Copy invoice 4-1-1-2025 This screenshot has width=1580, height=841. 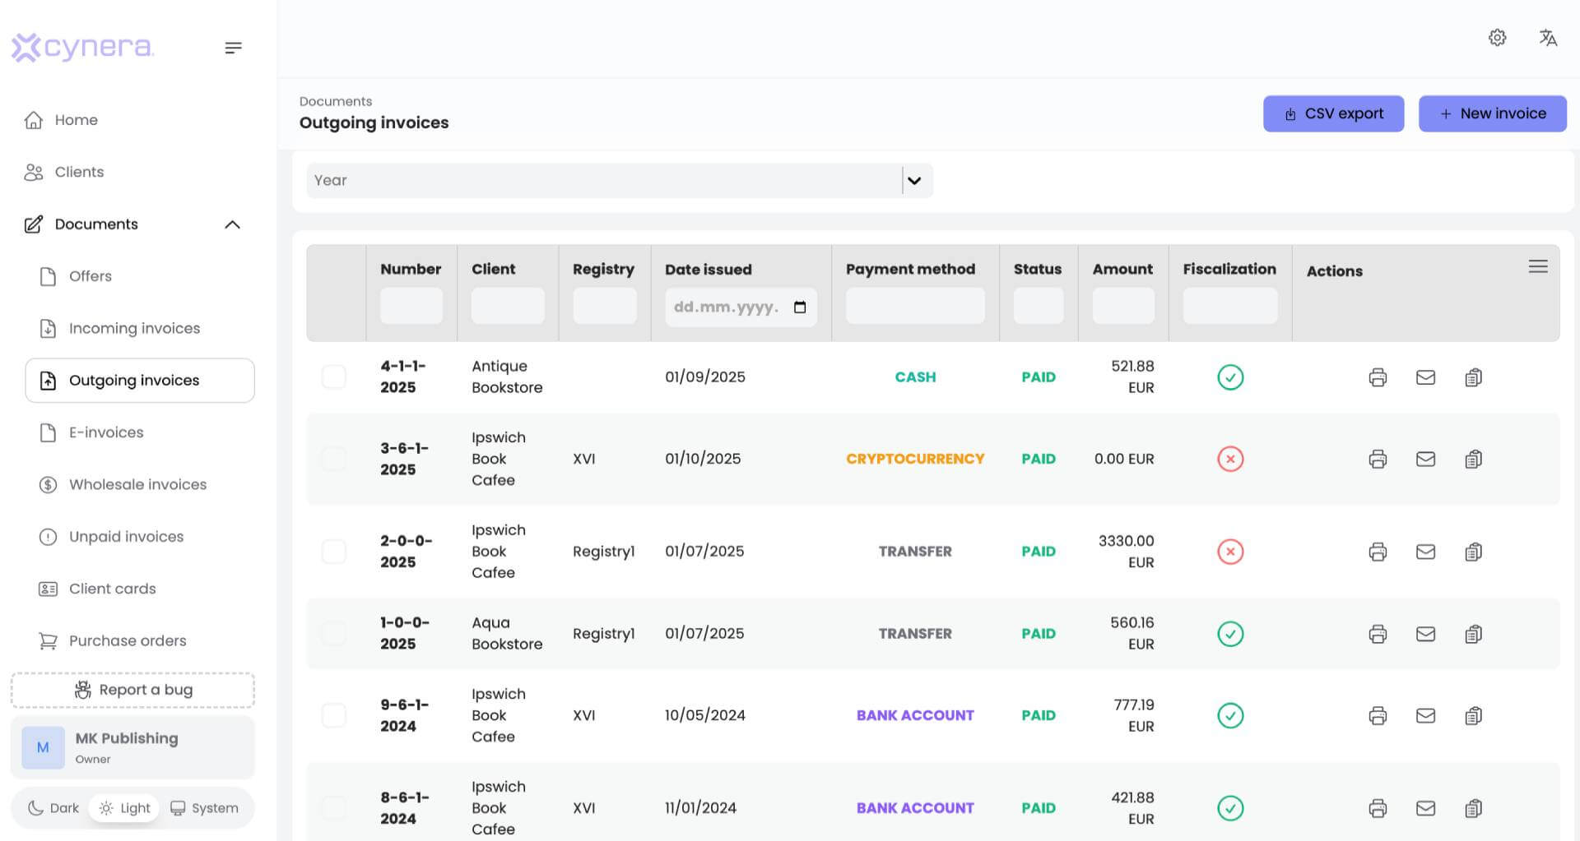[1473, 377]
